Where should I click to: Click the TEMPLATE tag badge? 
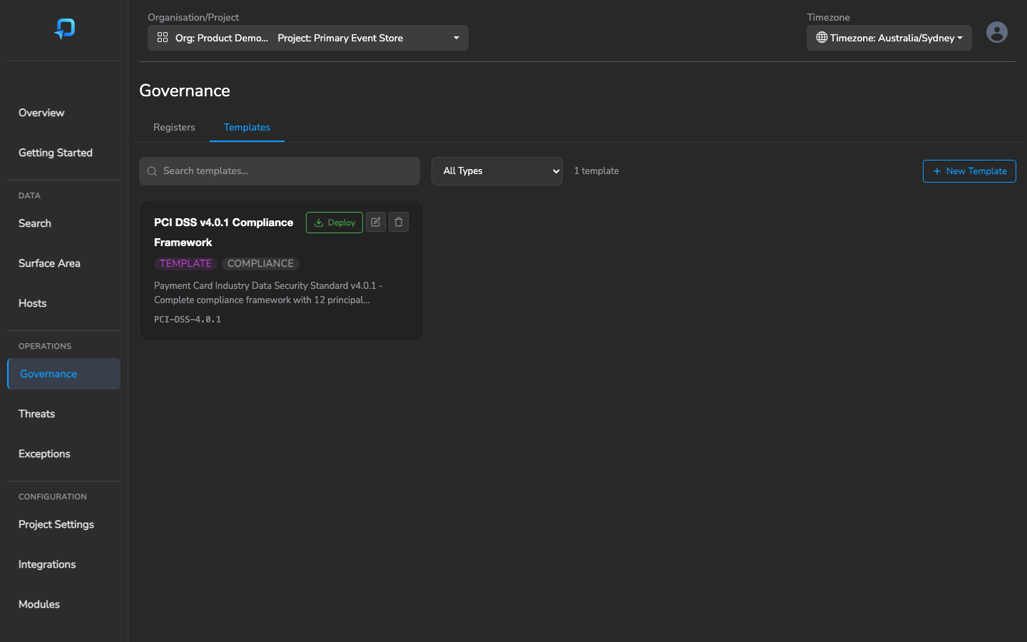[185, 263]
